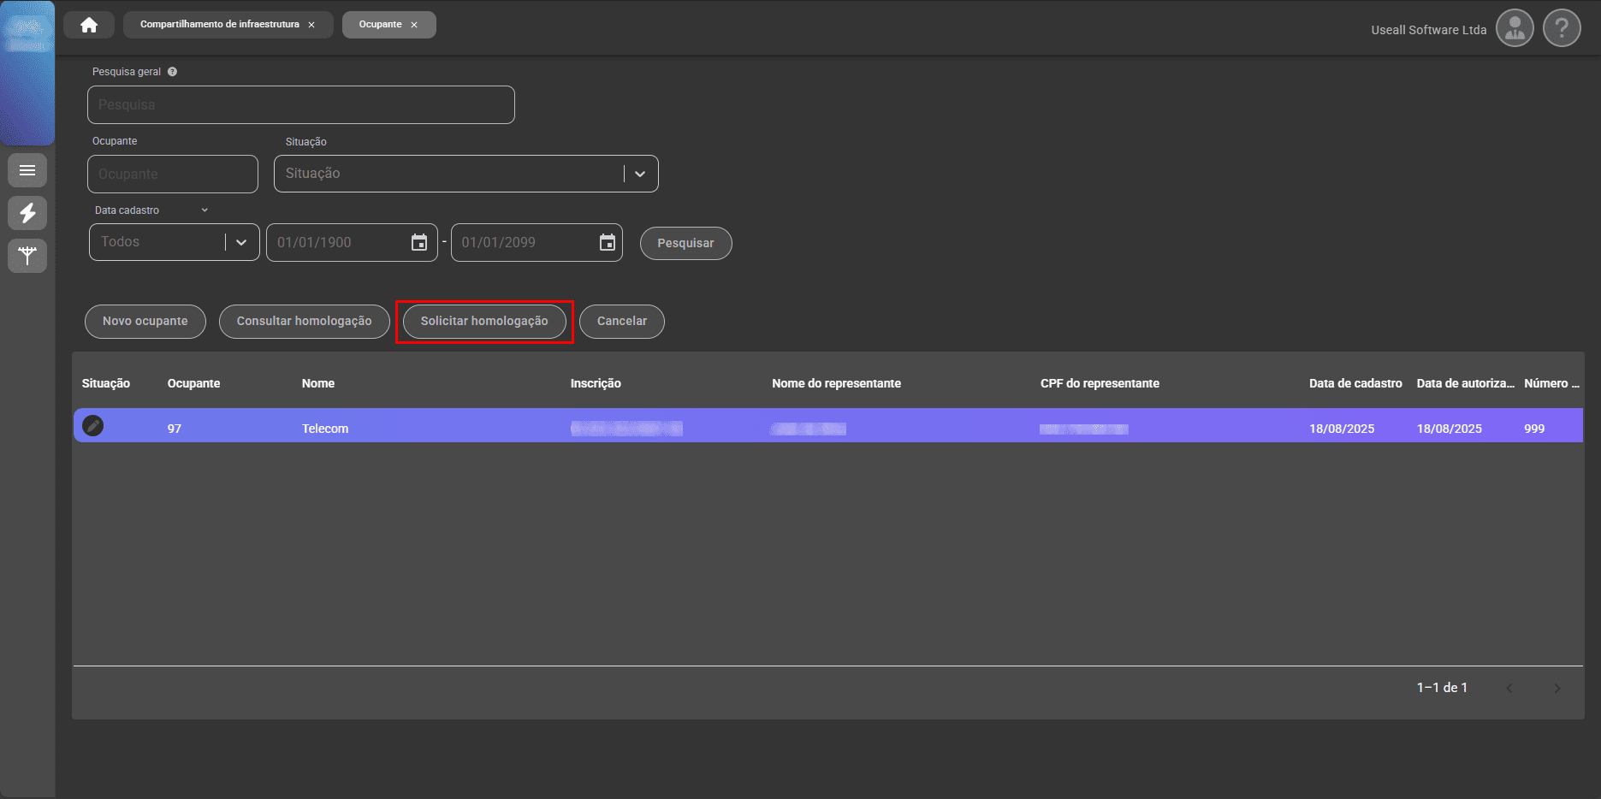Switch to Compartilhamento de infraestrutura tab
This screenshot has height=799, width=1601.
(219, 25)
